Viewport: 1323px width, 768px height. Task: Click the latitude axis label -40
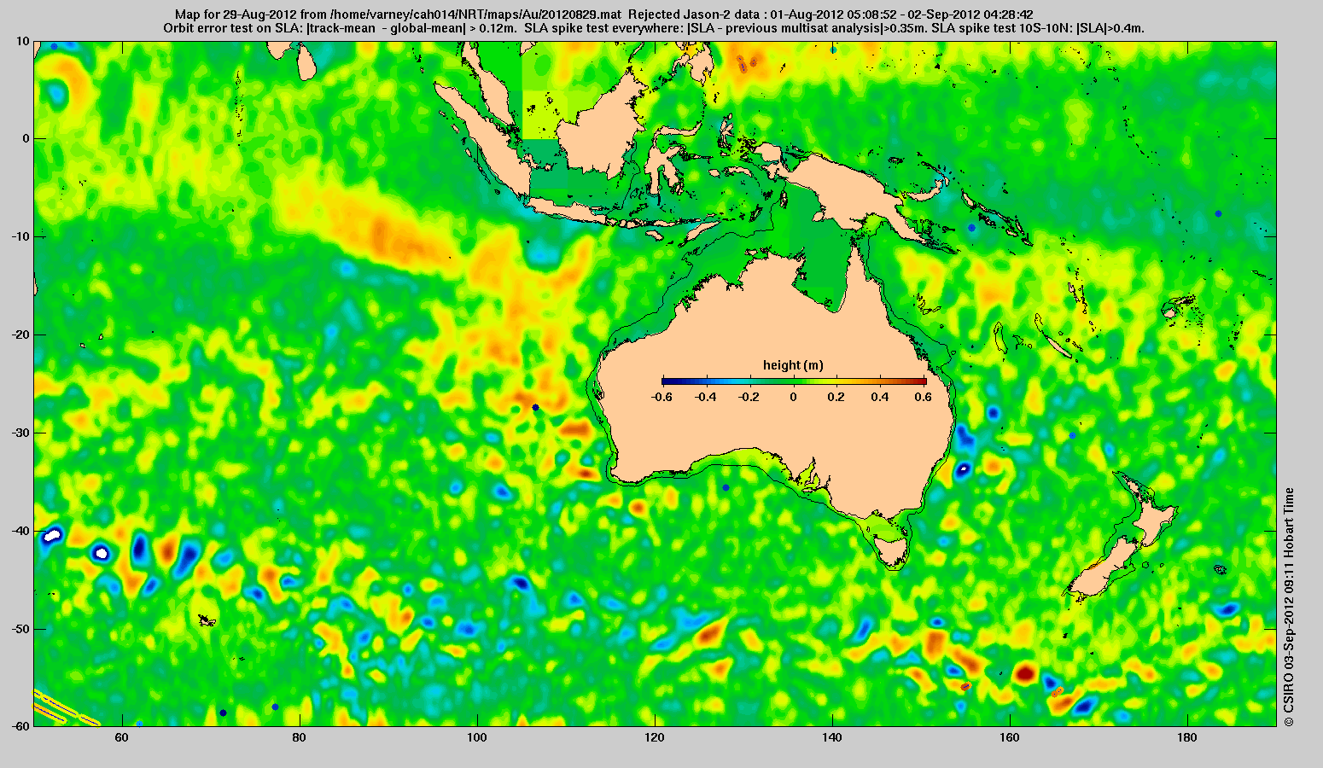[x=20, y=531]
